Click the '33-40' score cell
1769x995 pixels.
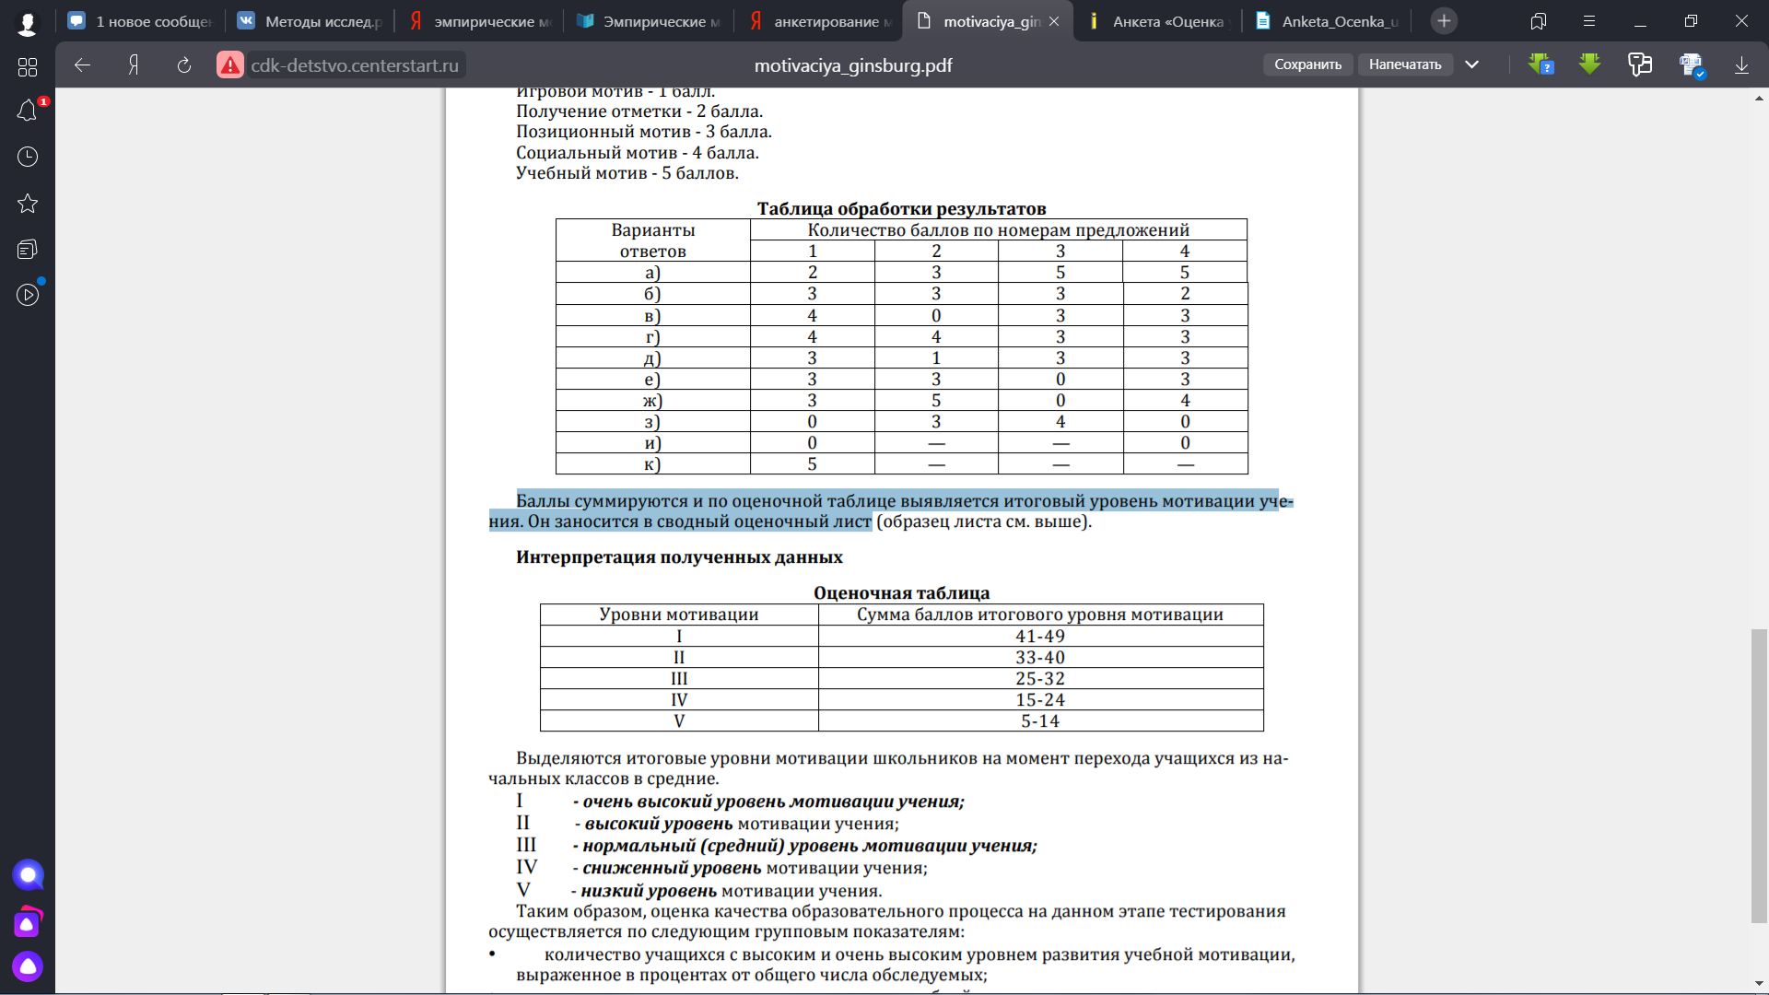(x=1040, y=658)
